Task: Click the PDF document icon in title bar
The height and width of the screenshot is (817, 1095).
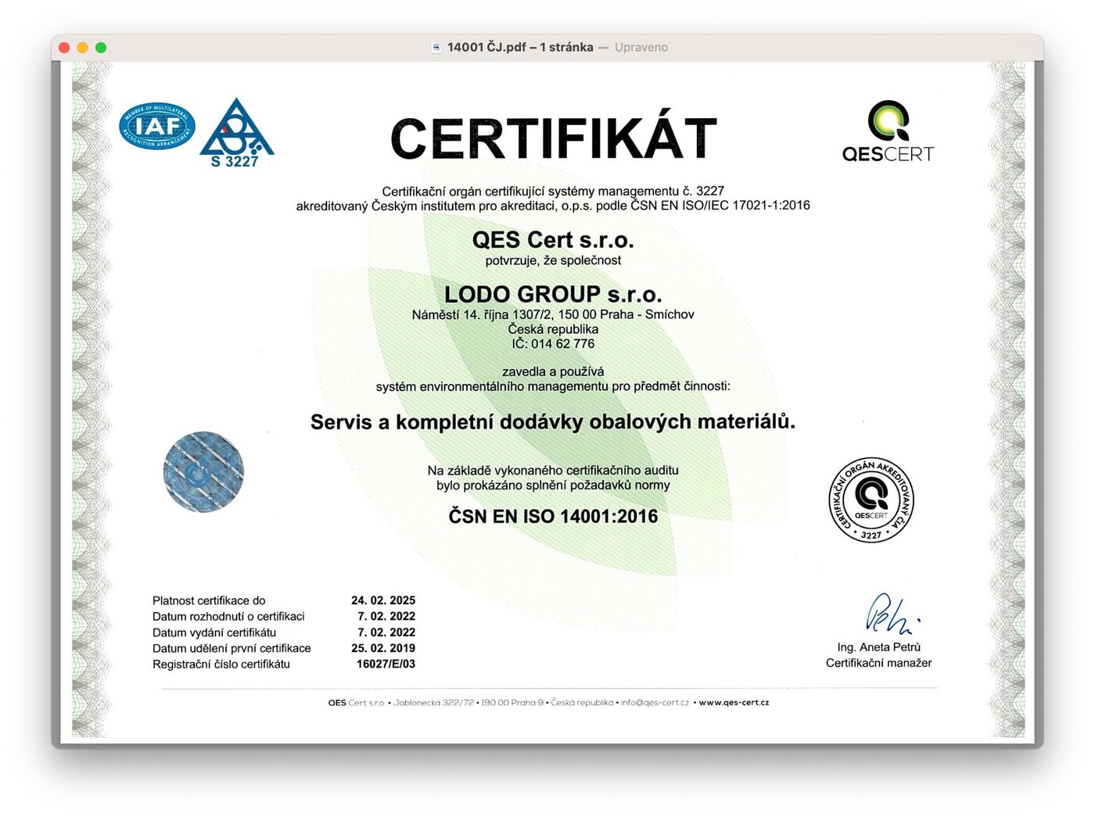Action: (436, 47)
